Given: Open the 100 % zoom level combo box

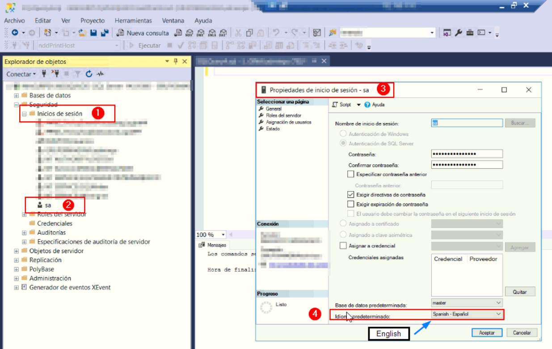Looking at the screenshot, I should [x=211, y=235].
